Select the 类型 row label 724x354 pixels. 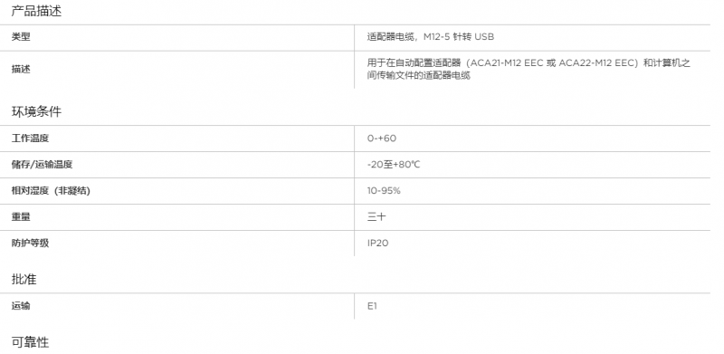pos(21,37)
